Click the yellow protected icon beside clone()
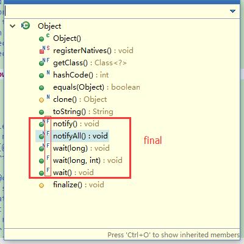This screenshot has height=244, width=244. click(x=41, y=100)
